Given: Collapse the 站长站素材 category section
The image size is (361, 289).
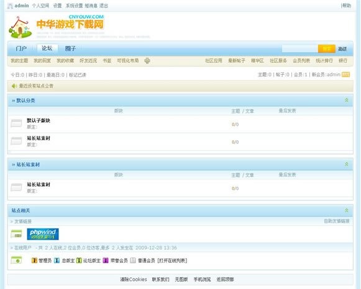Looking at the screenshot, I should click(x=347, y=164).
